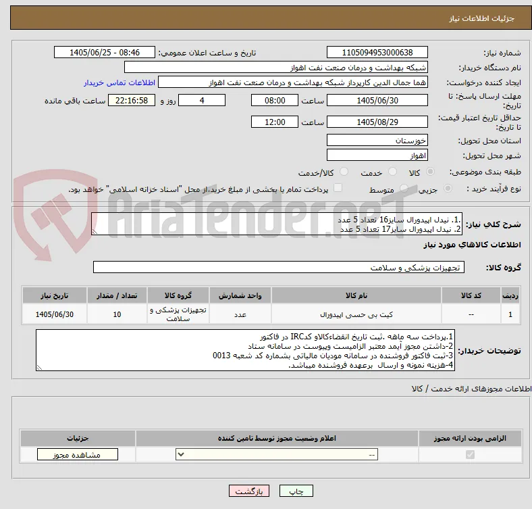Select the خدمت radio button
532x509 pixels.
392,172
